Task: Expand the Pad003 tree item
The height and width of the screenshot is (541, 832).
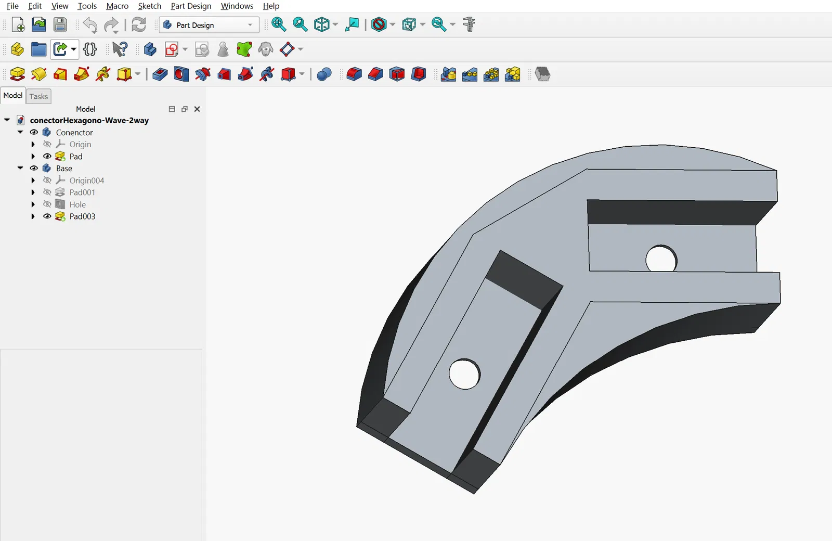Action: tap(33, 216)
